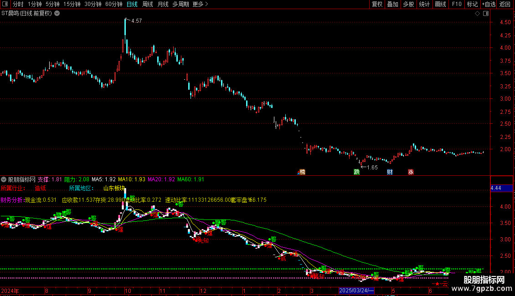Image resolution: width=515 pixels, height=296 pixels.
Task: Click the 1.65 low price label
Action: point(372,168)
